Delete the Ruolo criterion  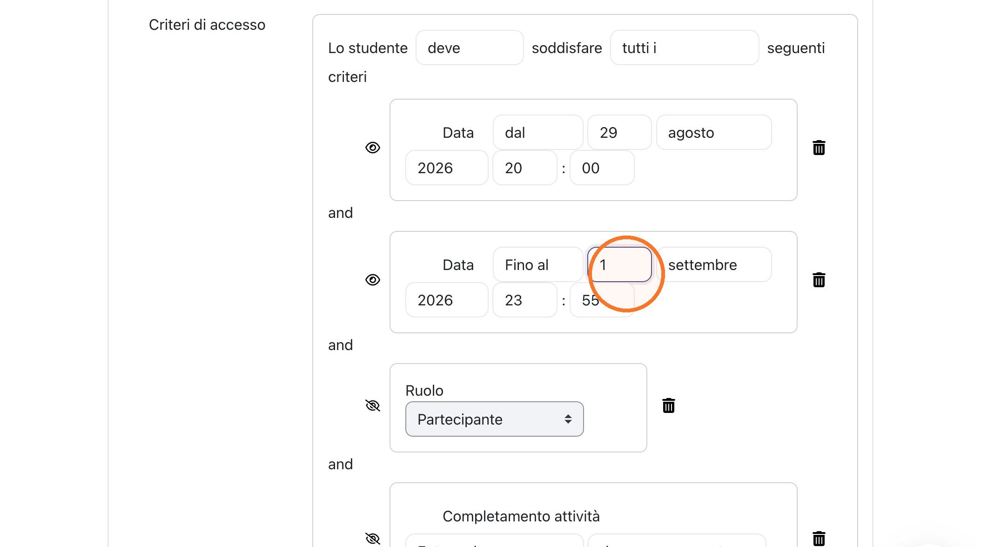pyautogui.click(x=668, y=405)
